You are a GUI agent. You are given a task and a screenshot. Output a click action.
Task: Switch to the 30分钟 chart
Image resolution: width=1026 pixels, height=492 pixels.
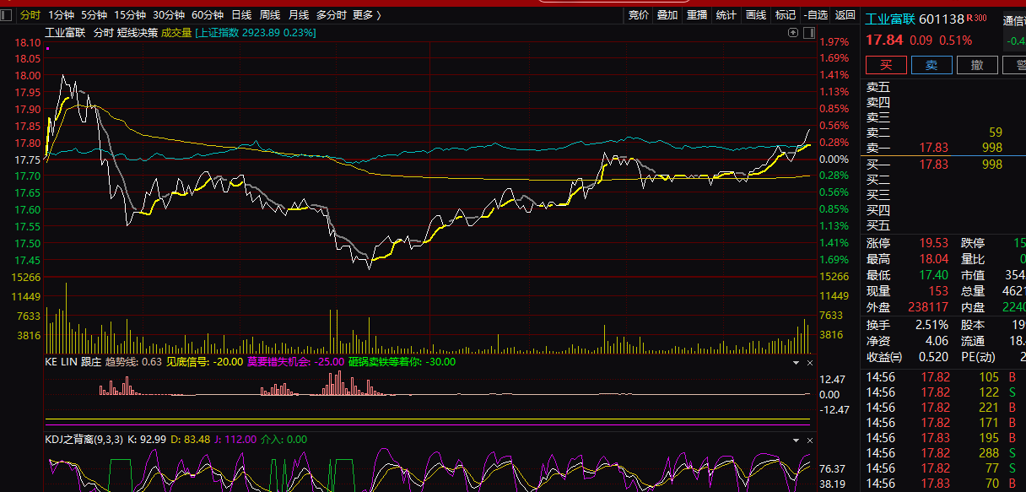pyautogui.click(x=169, y=15)
